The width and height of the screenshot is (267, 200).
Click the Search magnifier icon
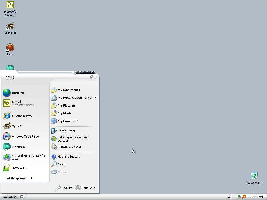[x=54, y=164]
